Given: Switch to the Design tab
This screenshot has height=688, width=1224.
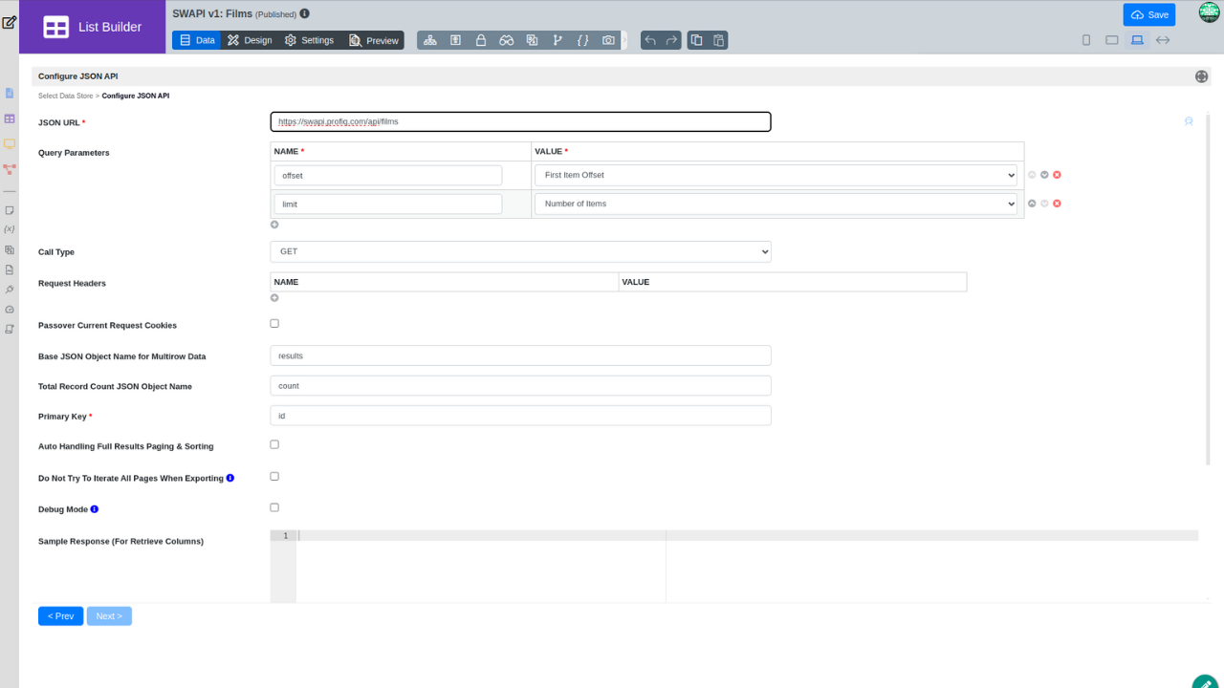Looking at the screenshot, I should 249,40.
